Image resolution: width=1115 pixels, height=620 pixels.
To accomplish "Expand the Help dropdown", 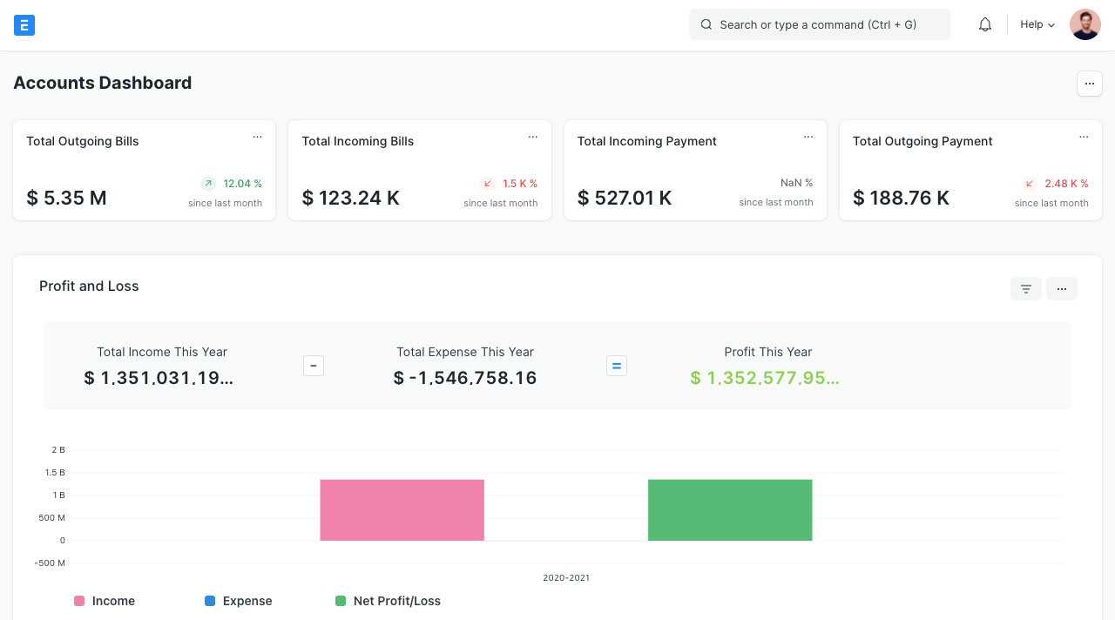I will coord(1037,25).
